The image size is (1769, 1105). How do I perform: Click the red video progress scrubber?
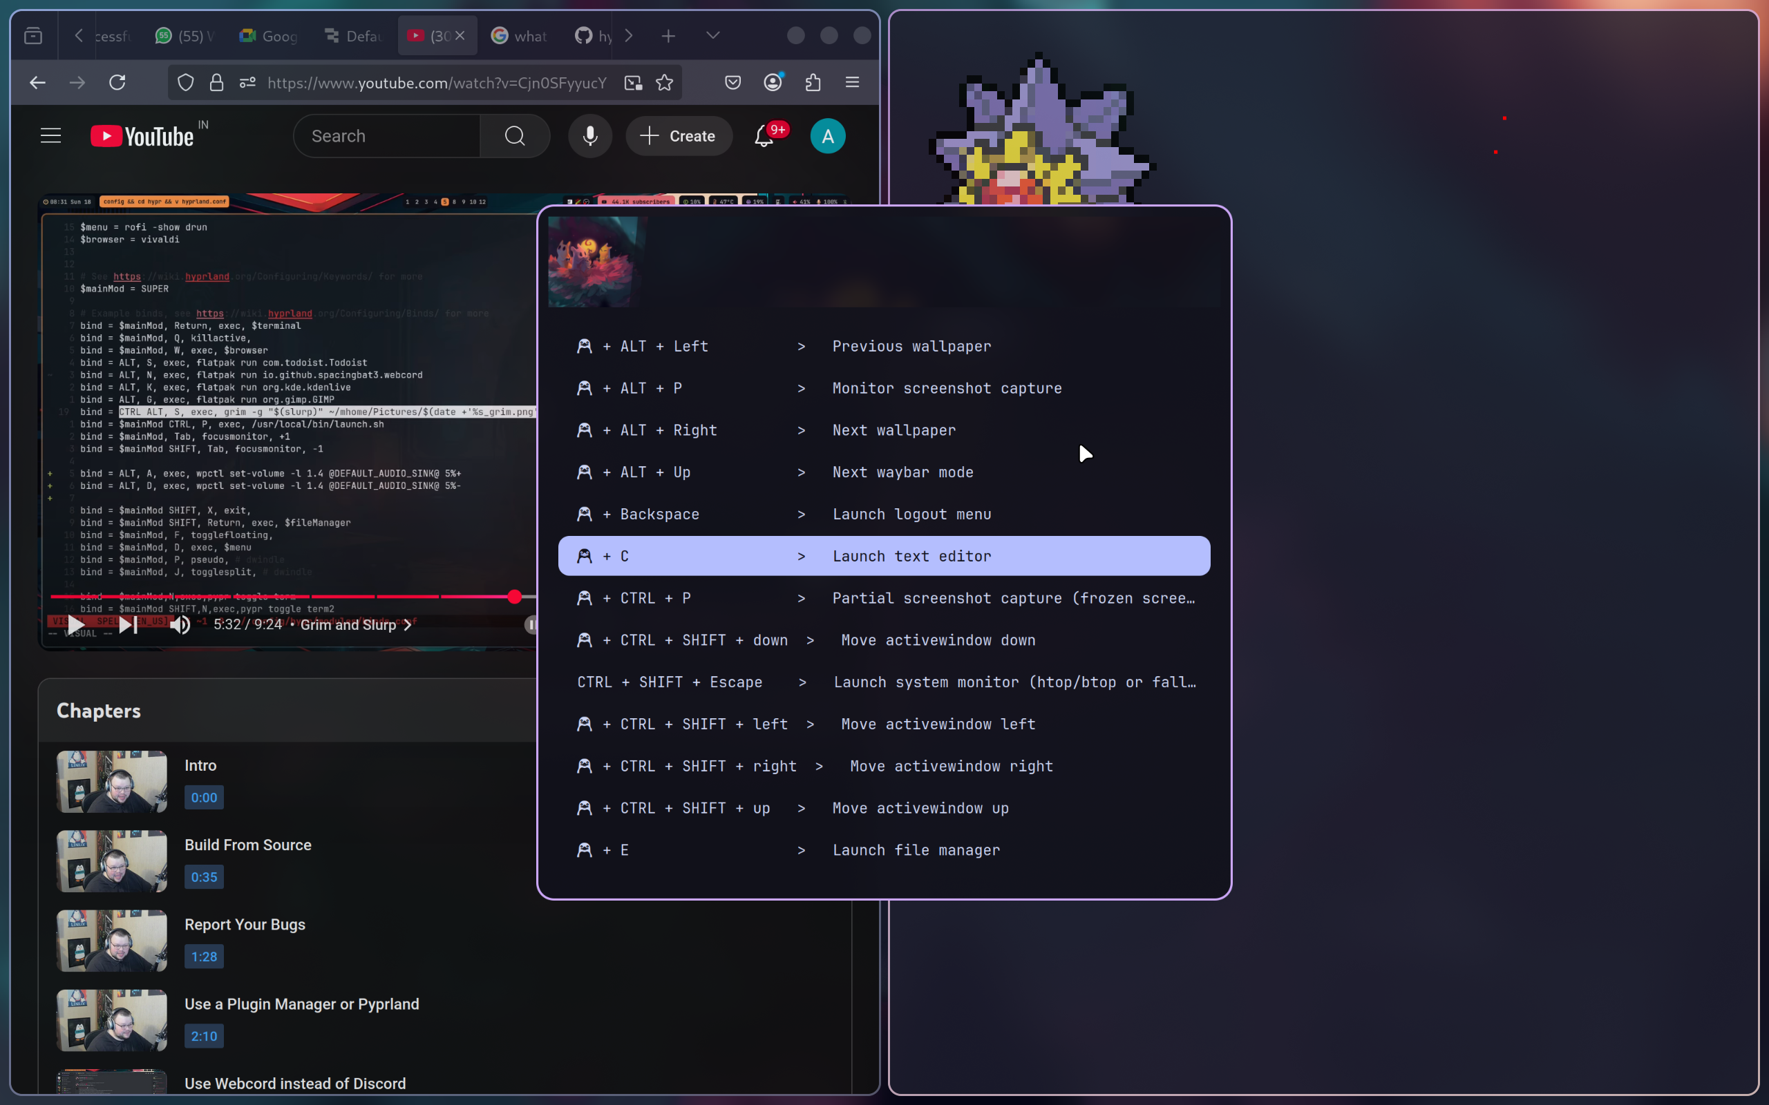515,597
